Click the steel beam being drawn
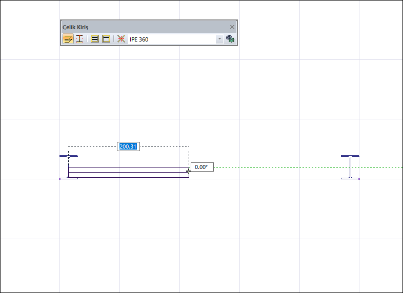 coord(128,172)
